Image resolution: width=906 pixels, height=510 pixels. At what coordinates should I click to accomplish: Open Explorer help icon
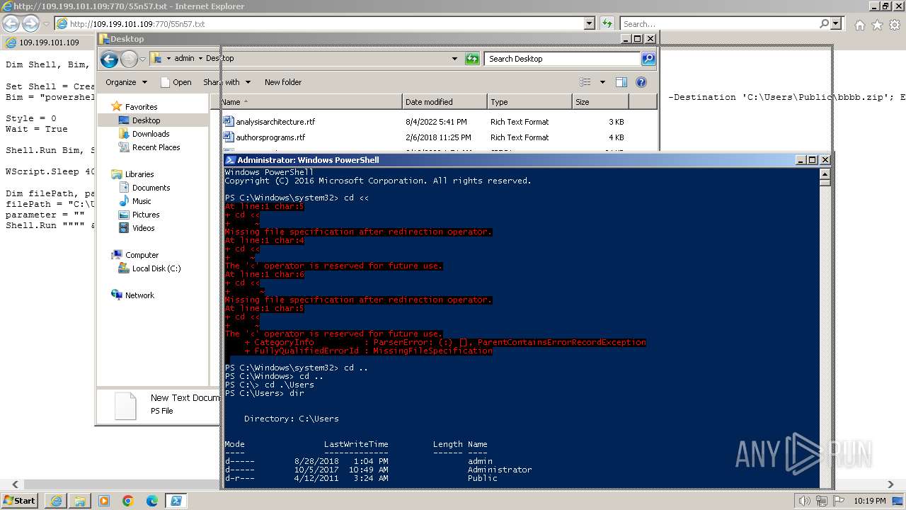pos(641,82)
